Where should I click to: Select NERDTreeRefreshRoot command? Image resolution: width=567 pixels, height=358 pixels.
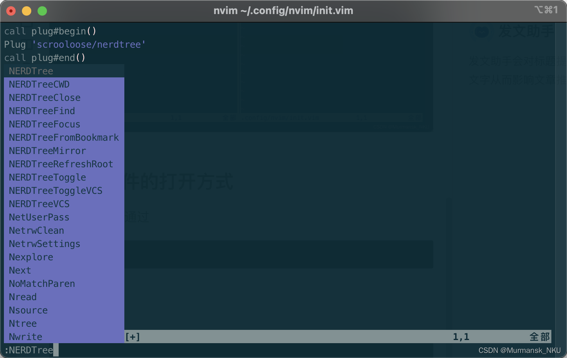64,164
